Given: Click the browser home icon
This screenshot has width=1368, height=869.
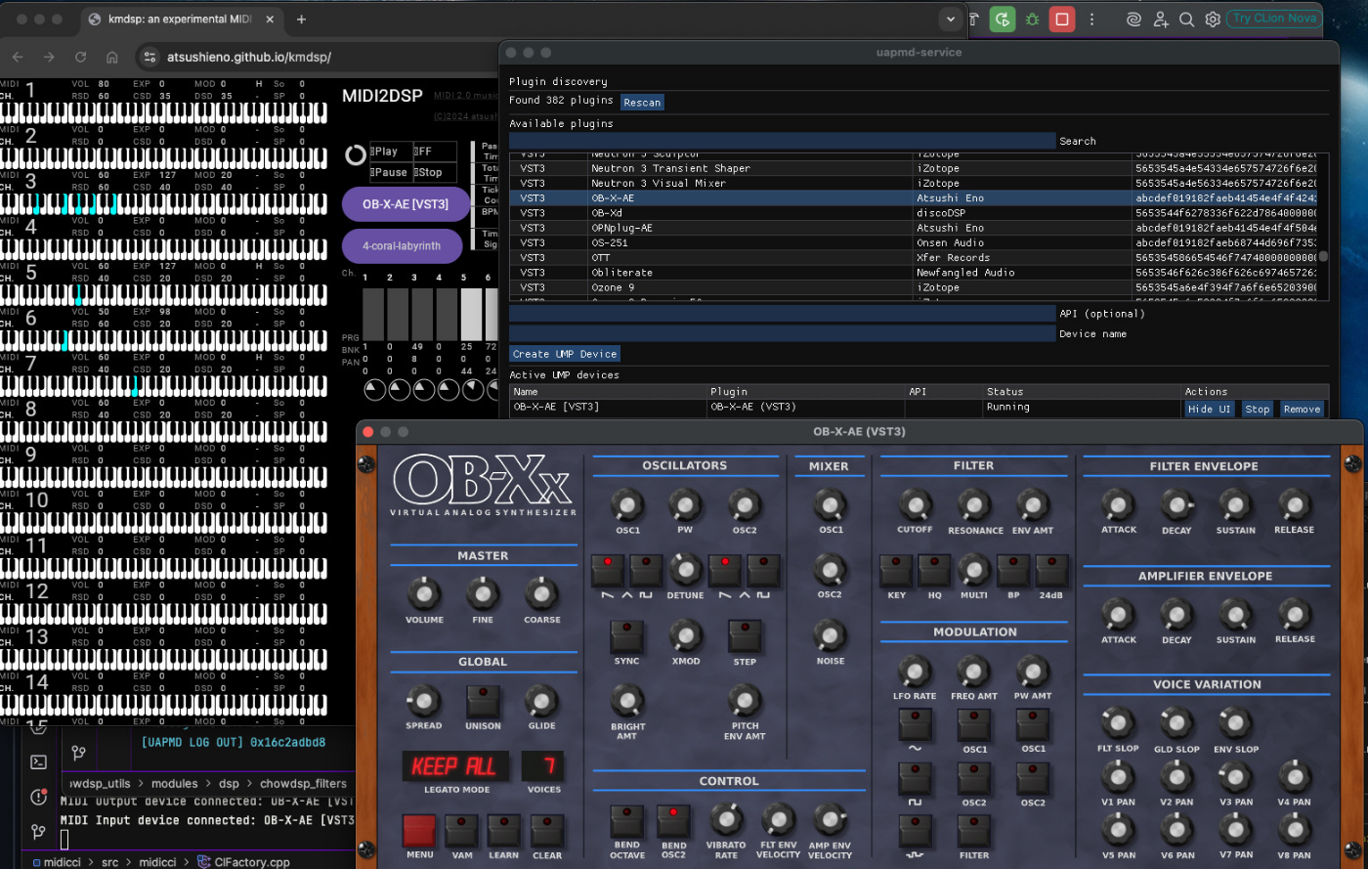Looking at the screenshot, I should (x=112, y=57).
